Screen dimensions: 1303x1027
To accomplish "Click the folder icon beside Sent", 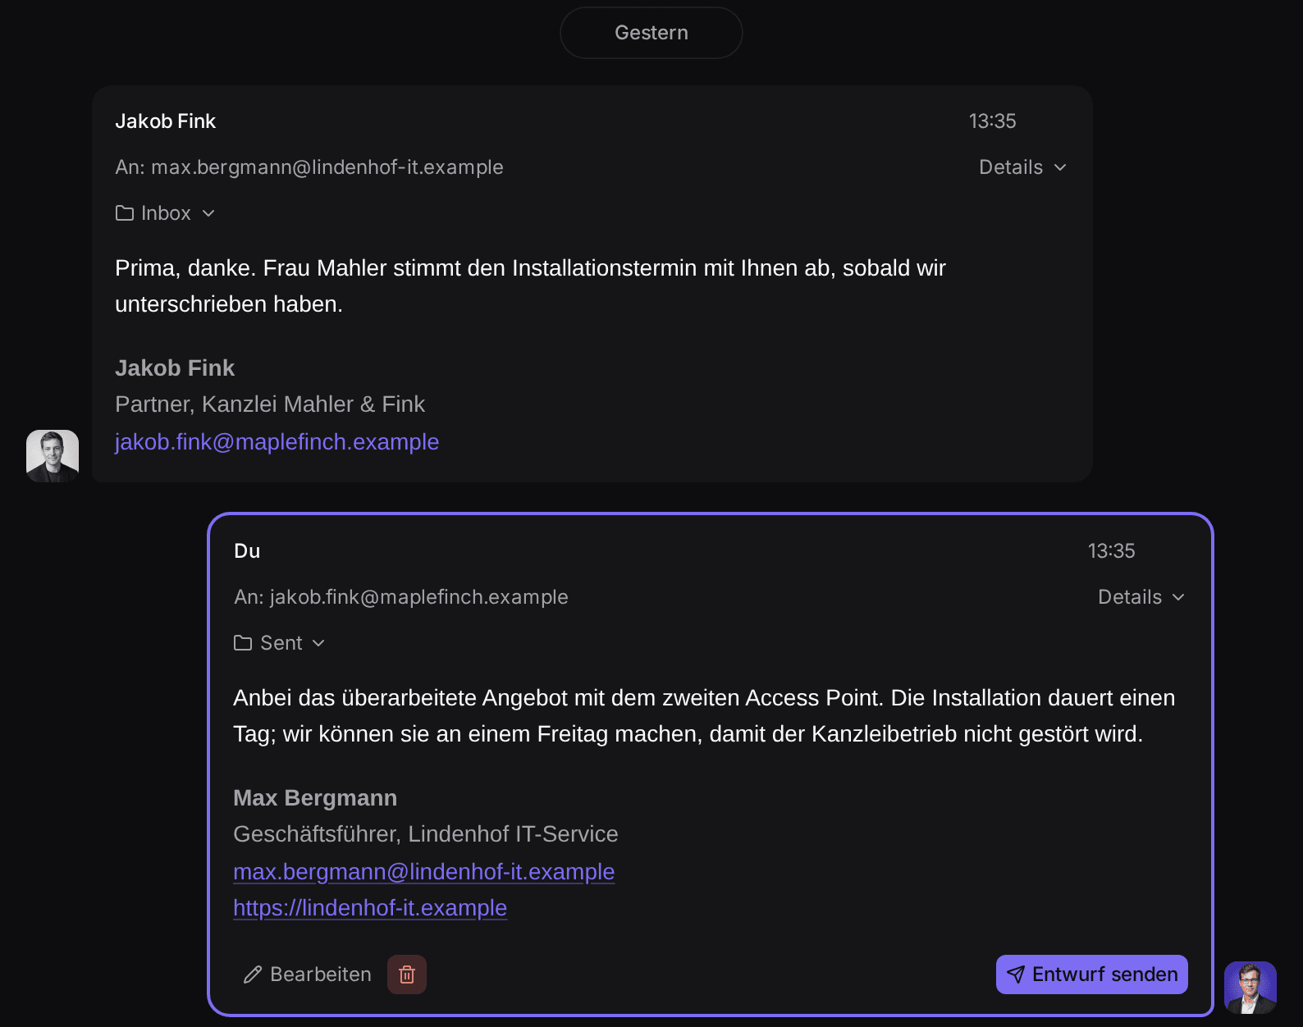I will coord(243,643).
